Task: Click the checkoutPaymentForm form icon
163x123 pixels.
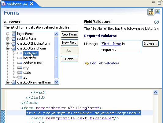Action: 14,82
